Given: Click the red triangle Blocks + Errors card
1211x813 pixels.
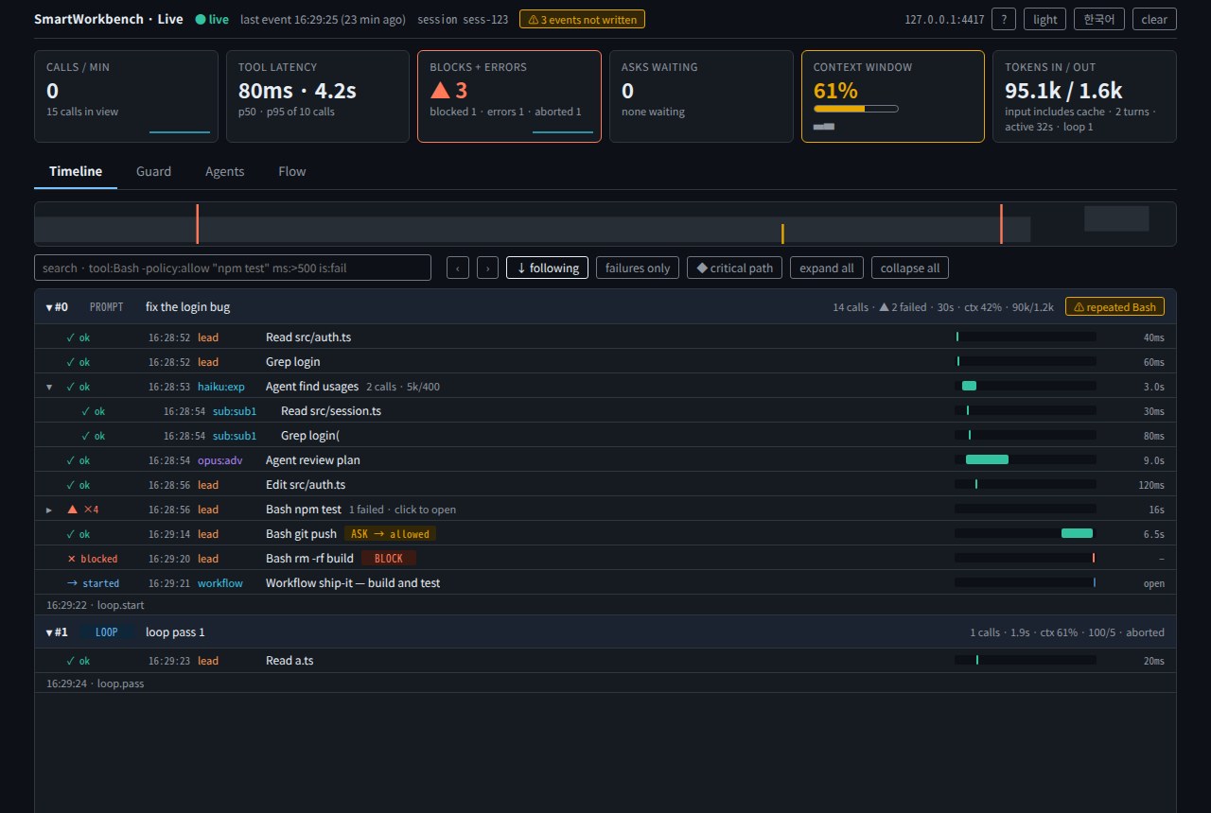Looking at the screenshot, I should pos(509,96).
